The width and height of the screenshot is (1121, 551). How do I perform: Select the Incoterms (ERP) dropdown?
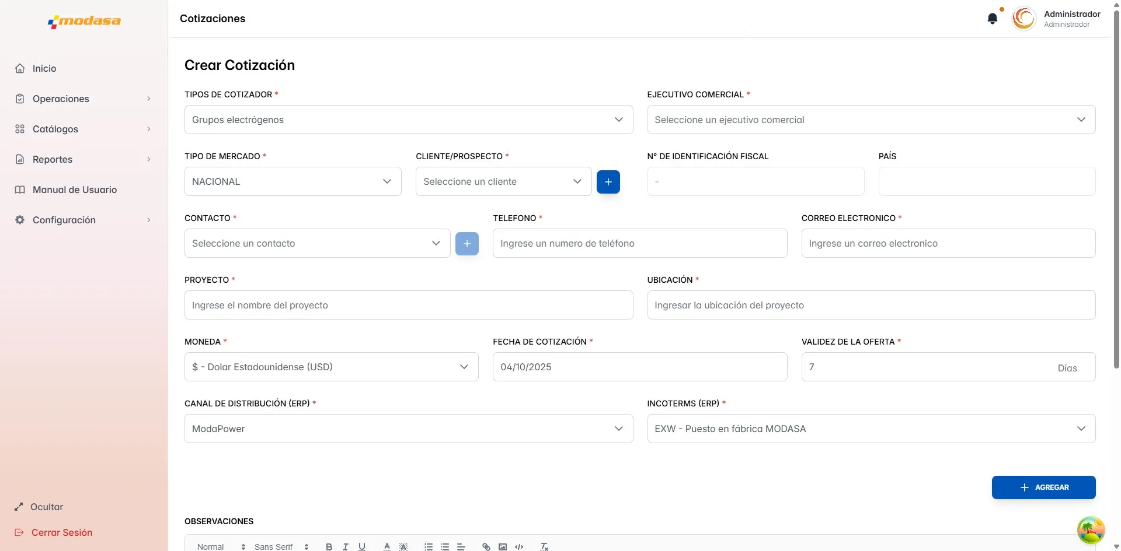(871, 429)
